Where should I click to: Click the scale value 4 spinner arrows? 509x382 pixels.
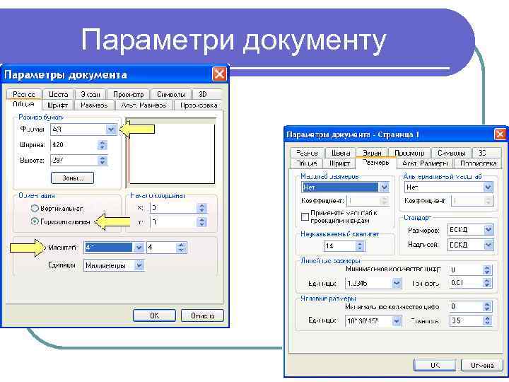(181, 248)
